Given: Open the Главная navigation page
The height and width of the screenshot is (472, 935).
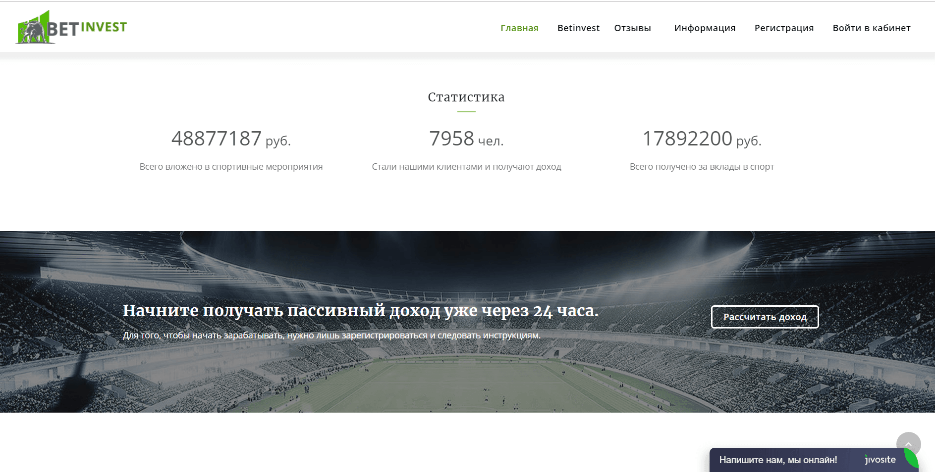Looking at the screenshot, I should point(519,28).
